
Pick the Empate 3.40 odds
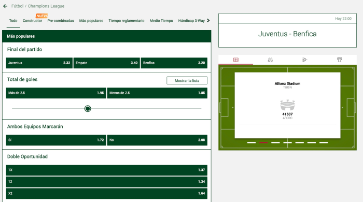pos(106,63)
